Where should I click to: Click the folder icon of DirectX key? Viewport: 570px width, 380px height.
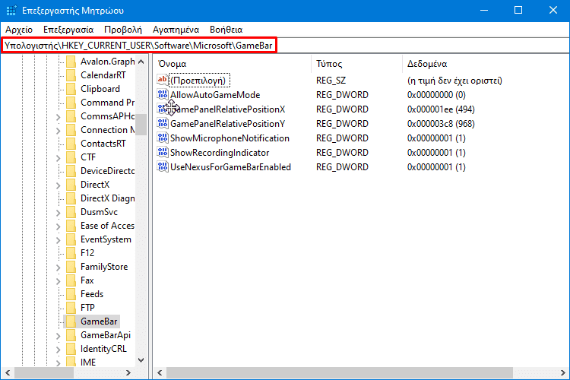pyautogui.click(x=71, y=185)
